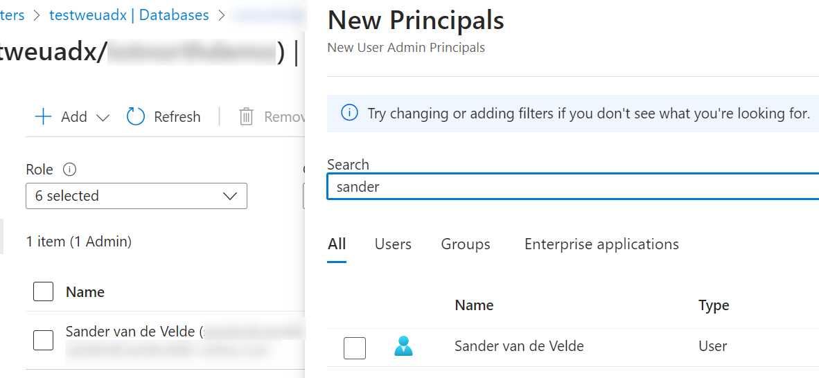Switch to the Users tab
Viewport: 819px width, 378px height.
(393, 244)
